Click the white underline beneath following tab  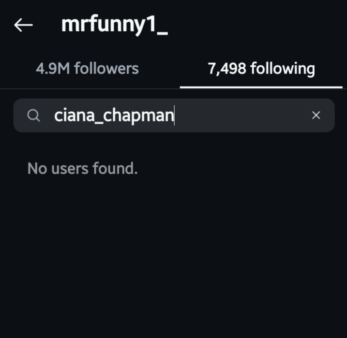click(261, 88)
